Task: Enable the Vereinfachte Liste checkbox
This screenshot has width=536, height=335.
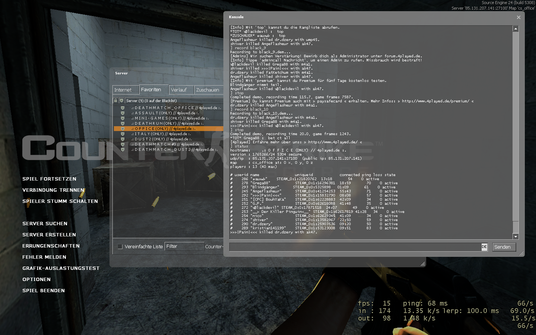Action: tap(120, 246)
